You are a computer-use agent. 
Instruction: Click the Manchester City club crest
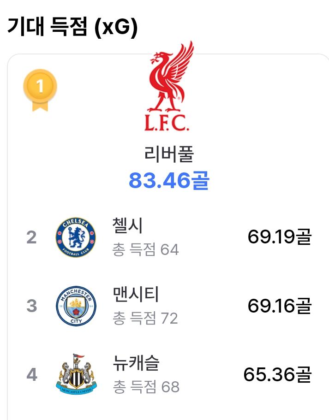point(76,306)
